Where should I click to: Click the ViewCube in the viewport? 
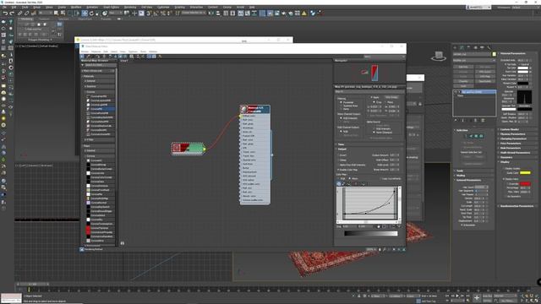(x=439, y=56)
